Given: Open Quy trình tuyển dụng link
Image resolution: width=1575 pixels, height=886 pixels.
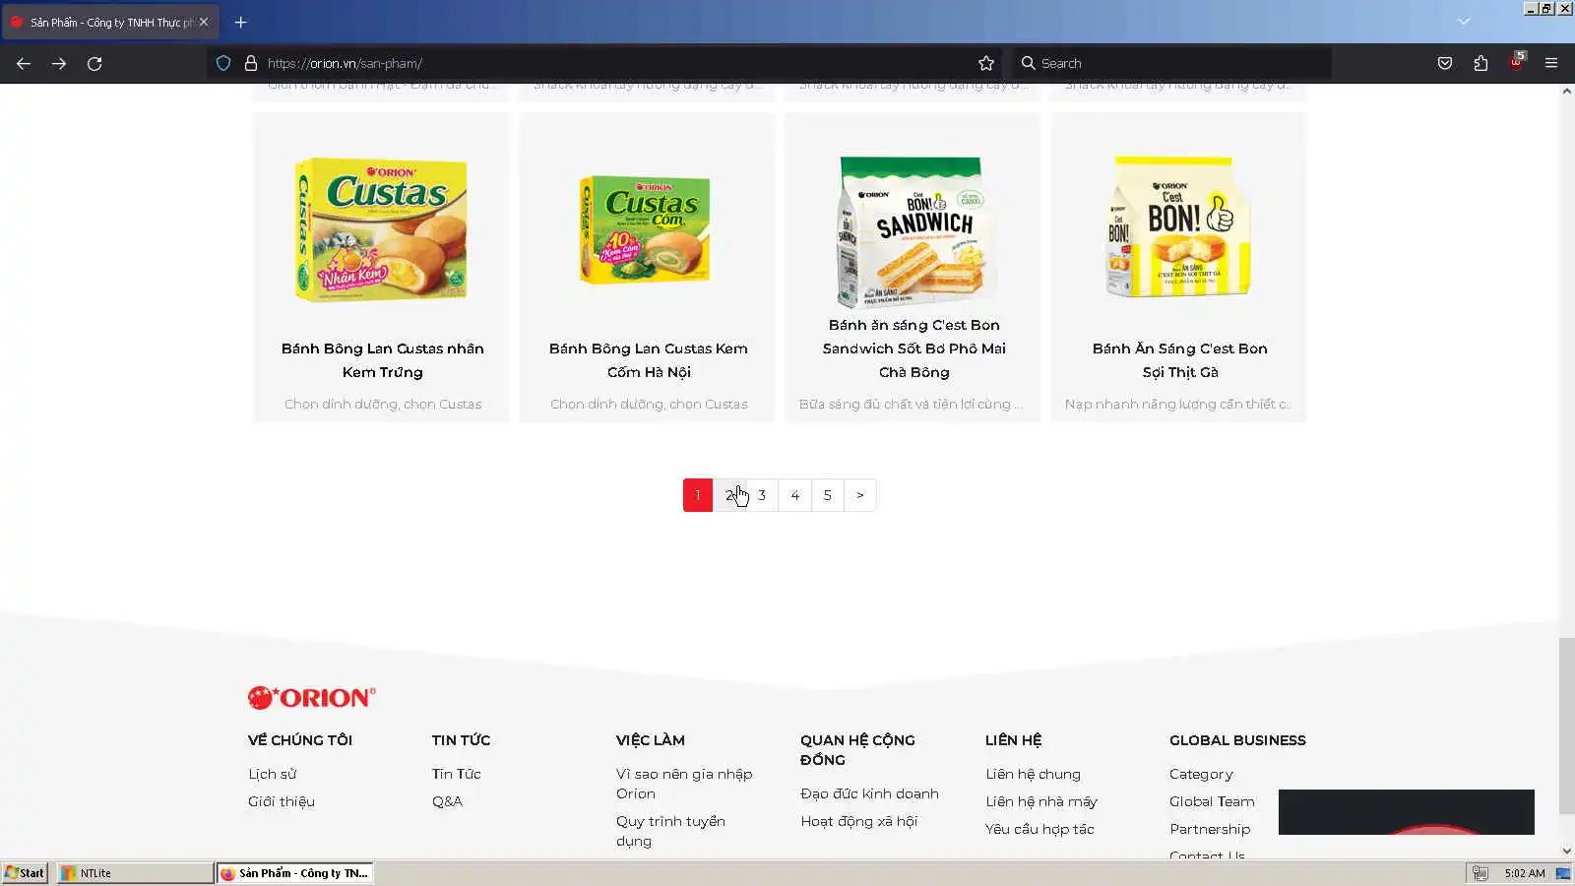Looking at the screenshot, I should tap(670, 831).
